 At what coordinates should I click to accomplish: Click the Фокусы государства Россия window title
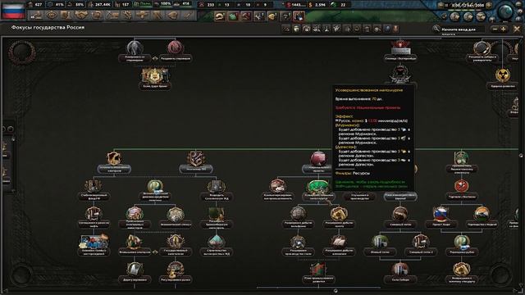[48, 27]
